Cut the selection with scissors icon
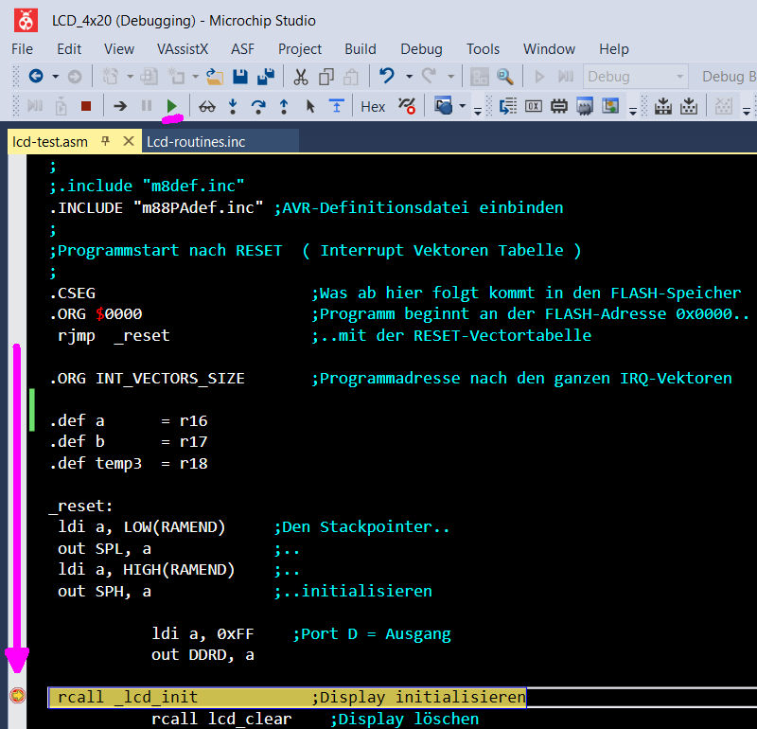The height and width of the screenshot is (729, 757). [301, 77]
